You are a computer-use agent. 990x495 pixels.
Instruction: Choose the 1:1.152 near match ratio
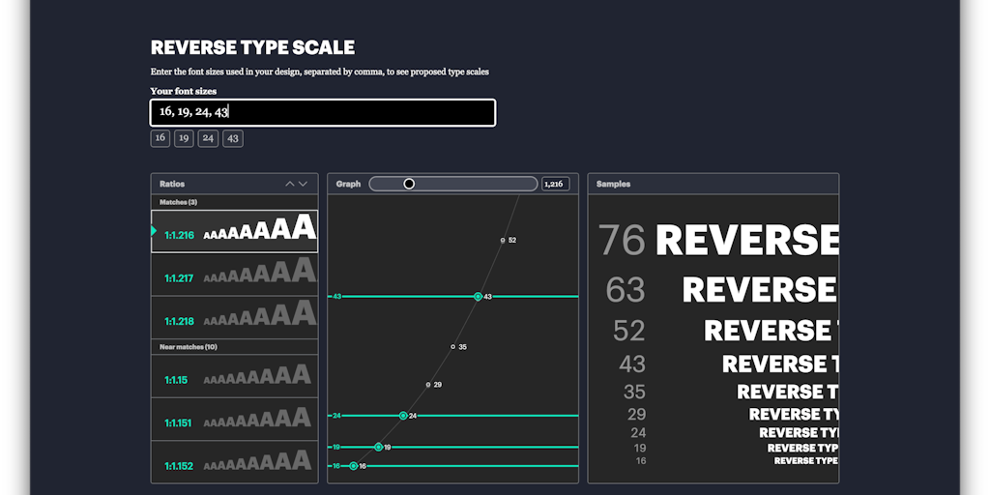pos(234,463)
